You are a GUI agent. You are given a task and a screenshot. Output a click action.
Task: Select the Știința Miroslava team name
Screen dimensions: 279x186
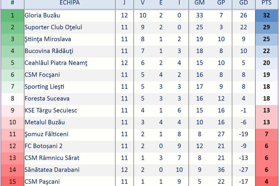48,39
